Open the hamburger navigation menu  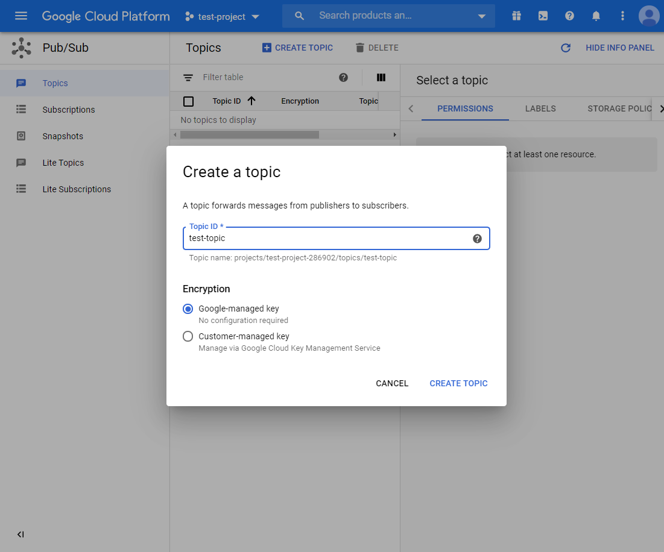(x=21, y=16)
